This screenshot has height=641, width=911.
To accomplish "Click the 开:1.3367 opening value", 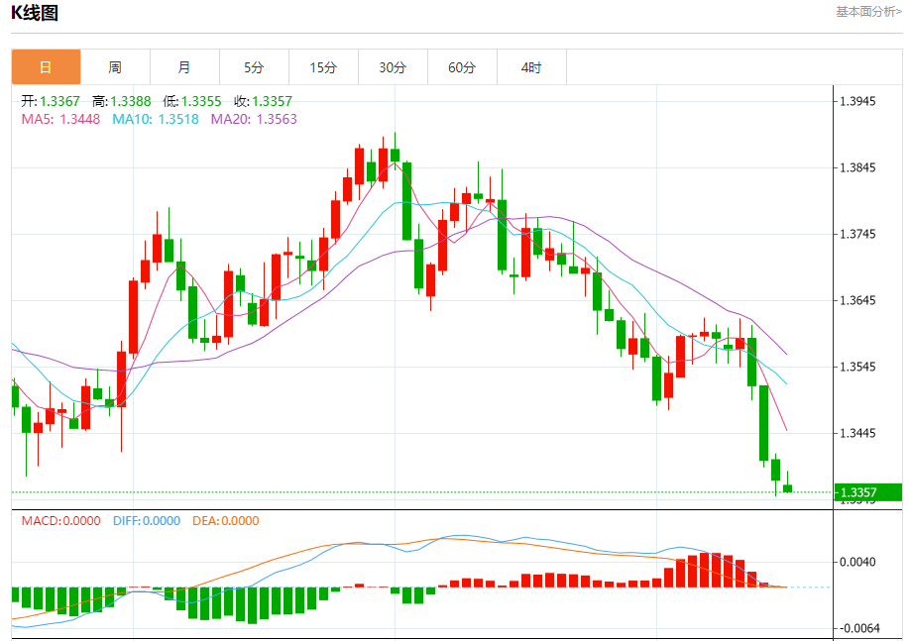I will [x=51, y=101].
